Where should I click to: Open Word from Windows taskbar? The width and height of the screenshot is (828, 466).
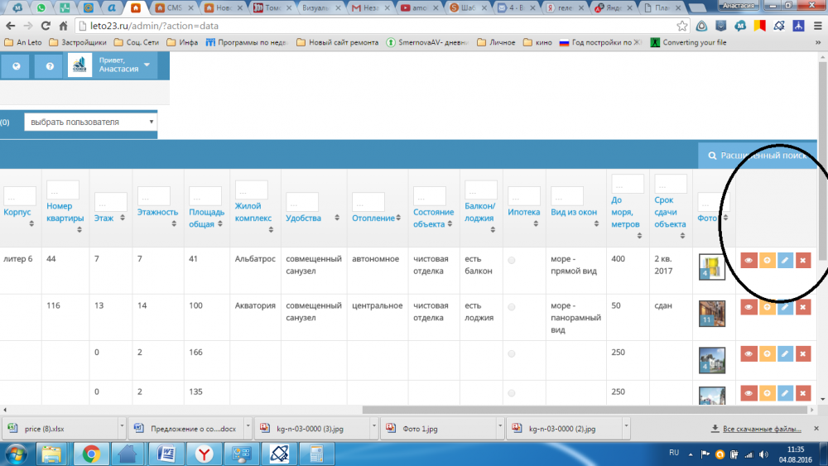166,454
